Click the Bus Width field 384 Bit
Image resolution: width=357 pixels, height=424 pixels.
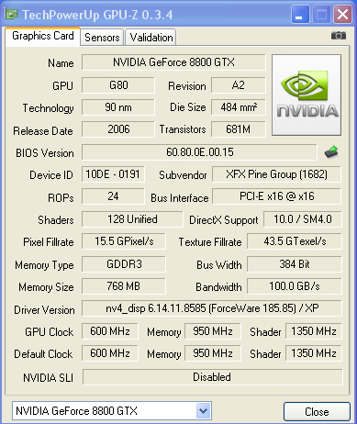[x=295, y=264]
